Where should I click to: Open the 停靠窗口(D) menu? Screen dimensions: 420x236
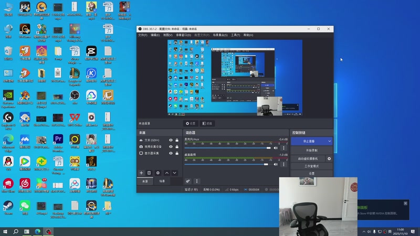(183, 35)
